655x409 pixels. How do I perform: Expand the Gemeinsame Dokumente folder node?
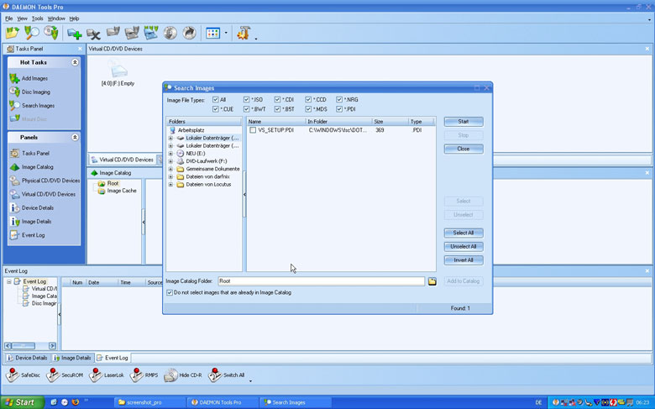coord(170,169)
